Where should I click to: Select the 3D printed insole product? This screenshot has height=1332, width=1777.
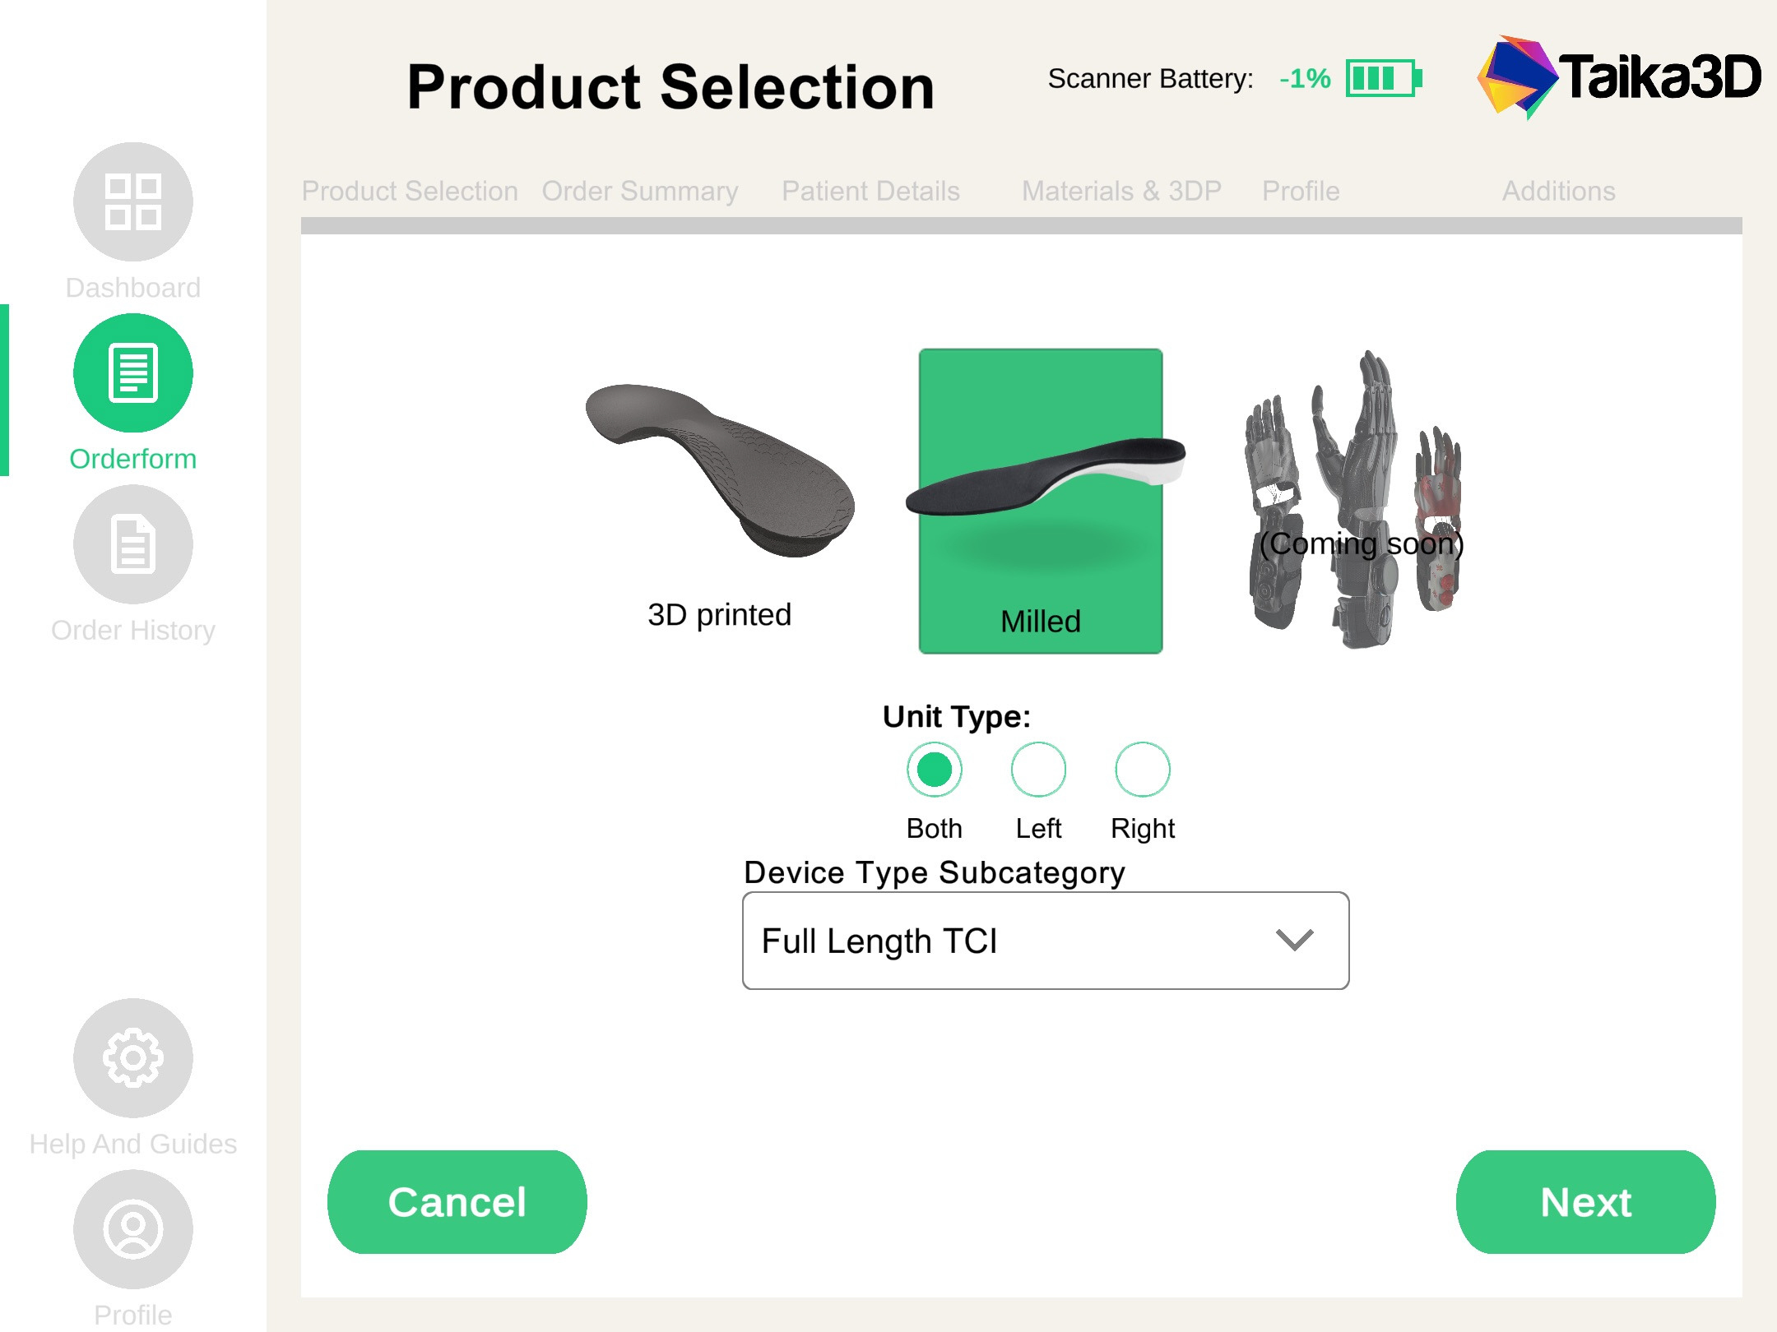click(x=720, y=502)
